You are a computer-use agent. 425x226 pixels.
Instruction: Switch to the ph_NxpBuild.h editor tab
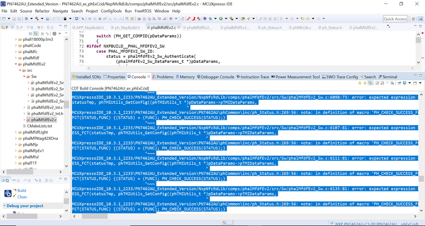[x=125, y=28]
